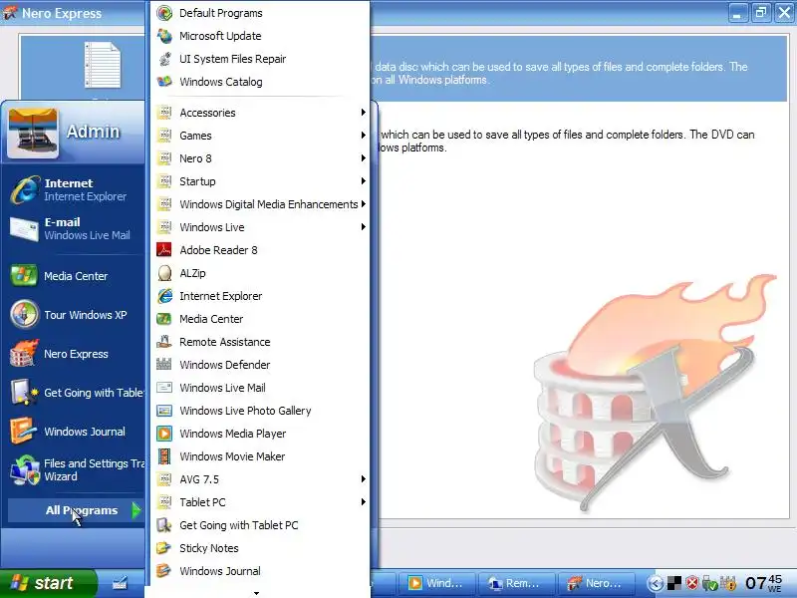Launch Internet Explorer in programs list
This screenshot has height=598, width=797.
pos(260,296)
